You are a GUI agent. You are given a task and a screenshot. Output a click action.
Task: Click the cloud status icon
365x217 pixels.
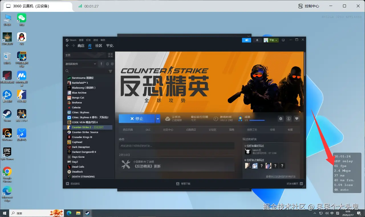point(168,118)
